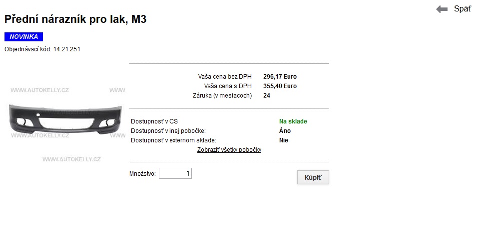Click the Kúpiť buy button
The image size is (480, 229).
tap(313, 177)
